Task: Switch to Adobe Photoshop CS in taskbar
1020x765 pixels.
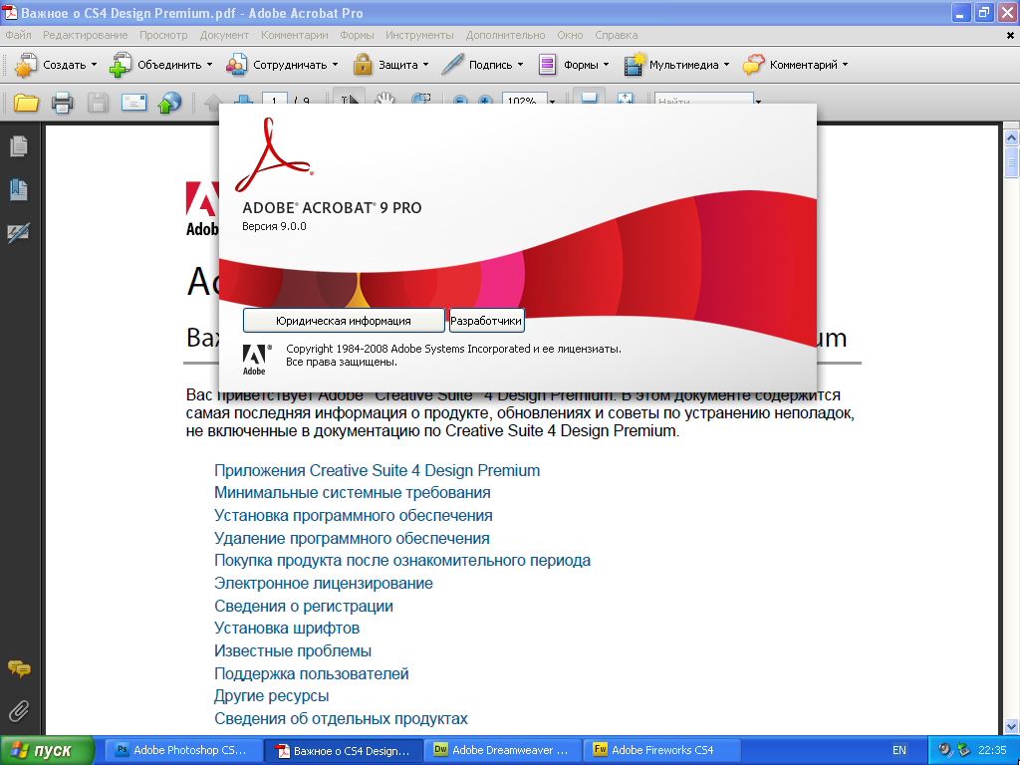Action: [183, 750]
